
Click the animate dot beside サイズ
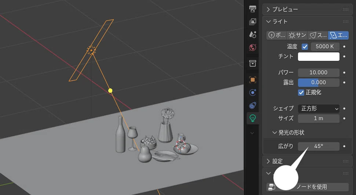pyautogui.click(x=344, y=118)
